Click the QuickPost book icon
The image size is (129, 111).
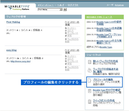[x=89, y=102]
